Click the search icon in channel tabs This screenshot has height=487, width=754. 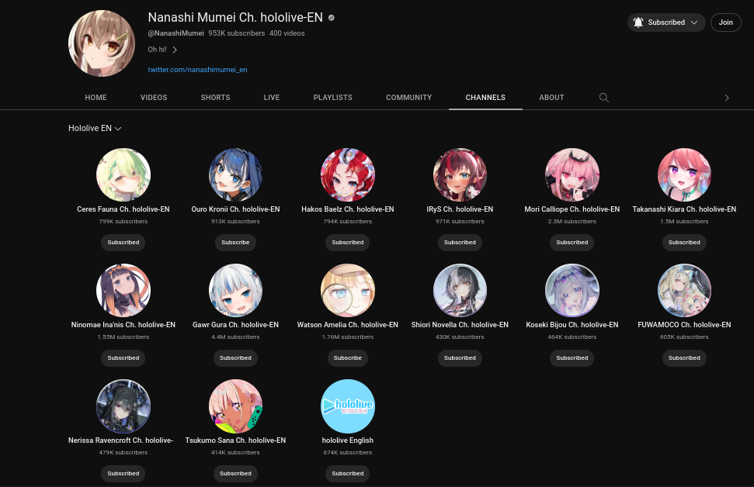pyautogui.click(x=604, y=98)
